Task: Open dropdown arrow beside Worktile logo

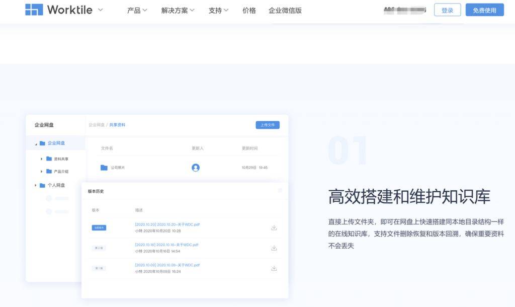Action: coord(101,10)
